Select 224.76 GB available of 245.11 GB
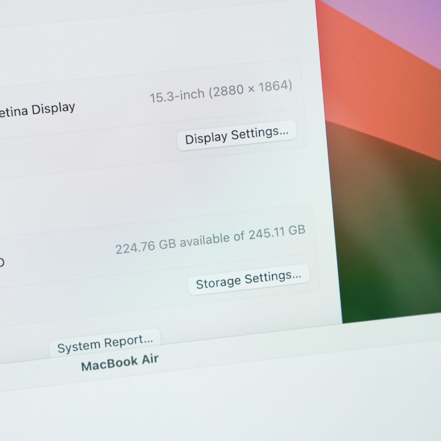This screenshot has width=441, height=441. (x=210, y=240)
